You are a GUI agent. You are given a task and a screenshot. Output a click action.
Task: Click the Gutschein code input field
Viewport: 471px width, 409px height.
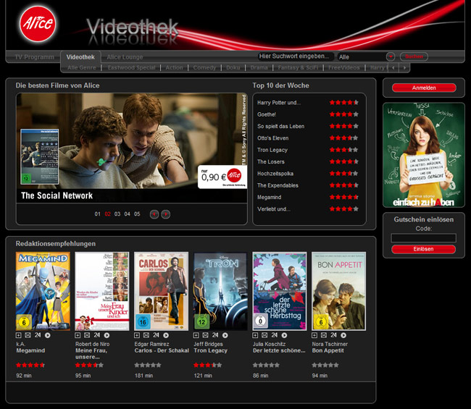pyautogui.click(x=424, y=237)
